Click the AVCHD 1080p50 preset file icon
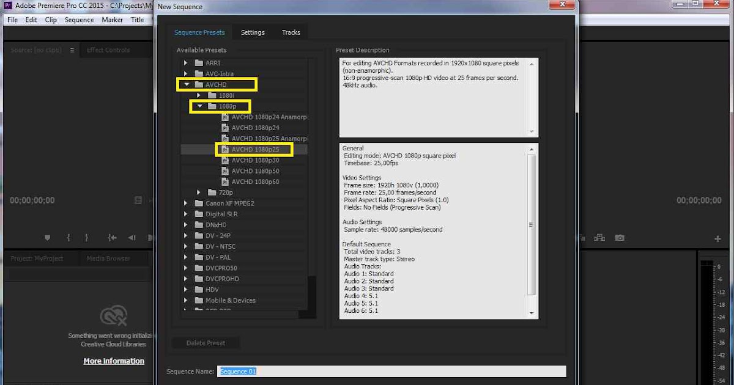This screenshot has height=385, width=734. tap(224, 171)
